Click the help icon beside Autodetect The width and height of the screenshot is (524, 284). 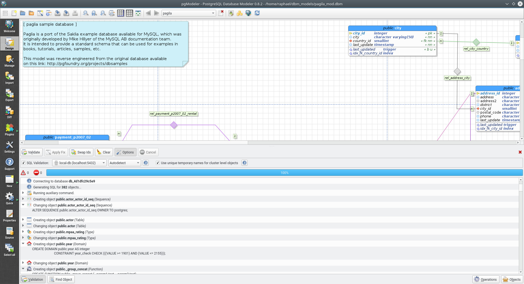146,163
